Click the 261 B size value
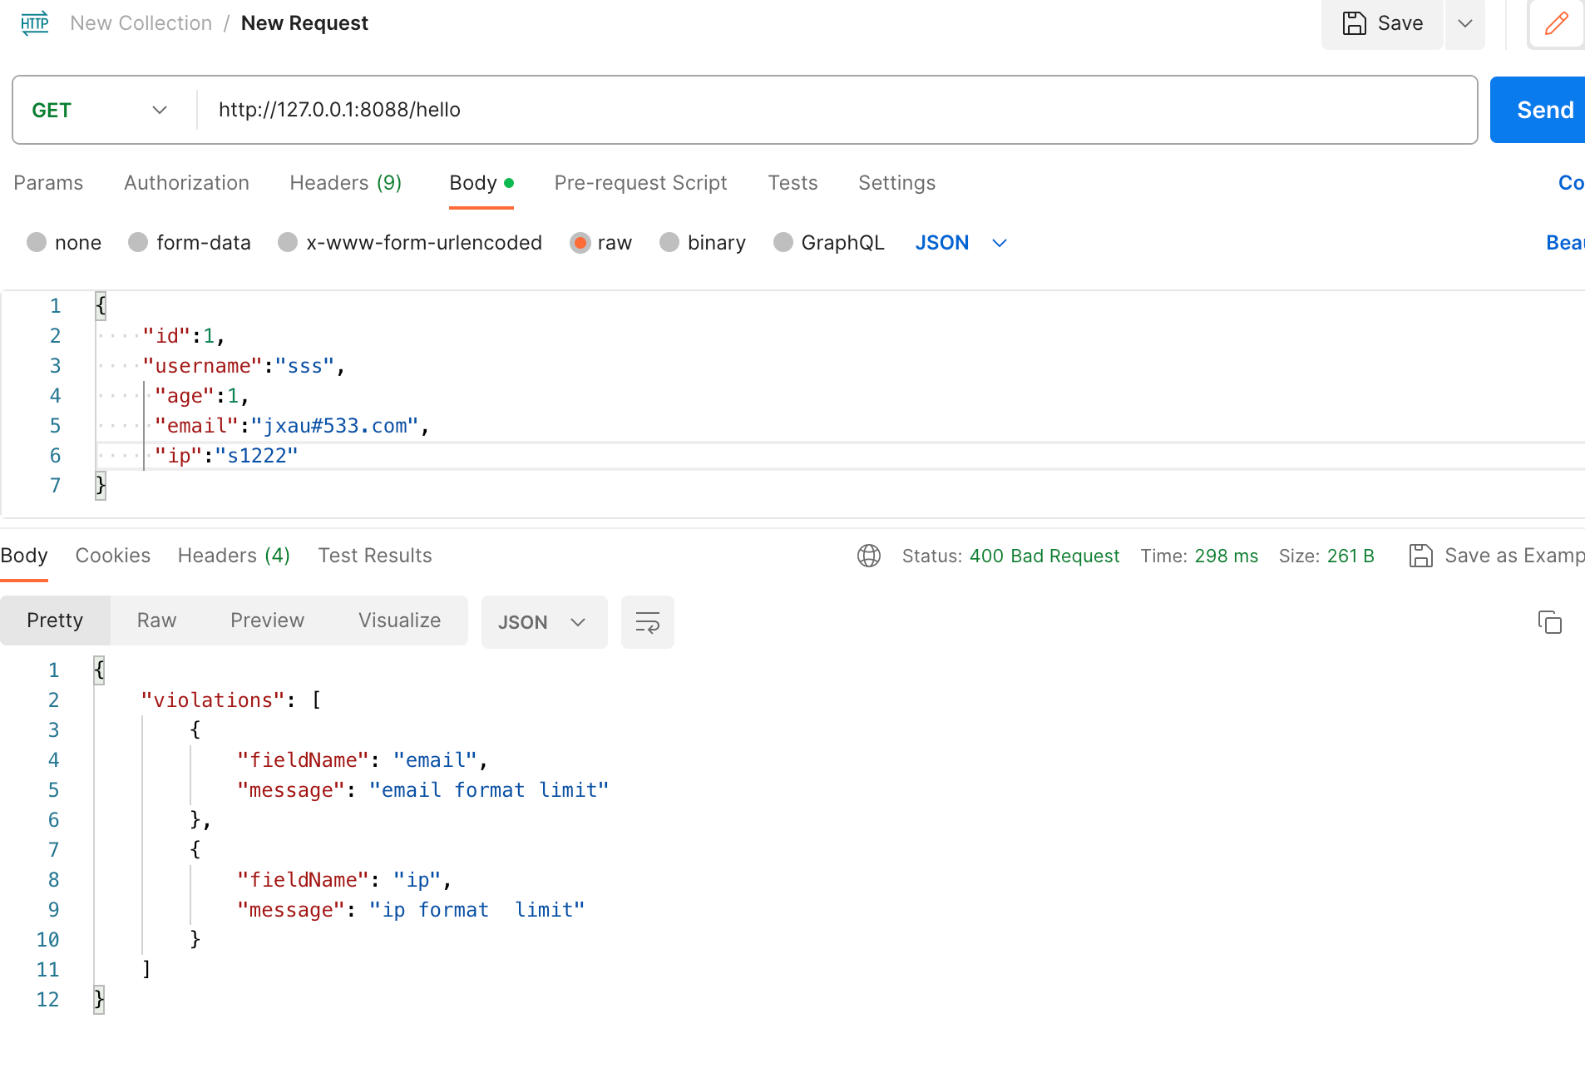The image size is (1585, 1073). coord(1350,556)
